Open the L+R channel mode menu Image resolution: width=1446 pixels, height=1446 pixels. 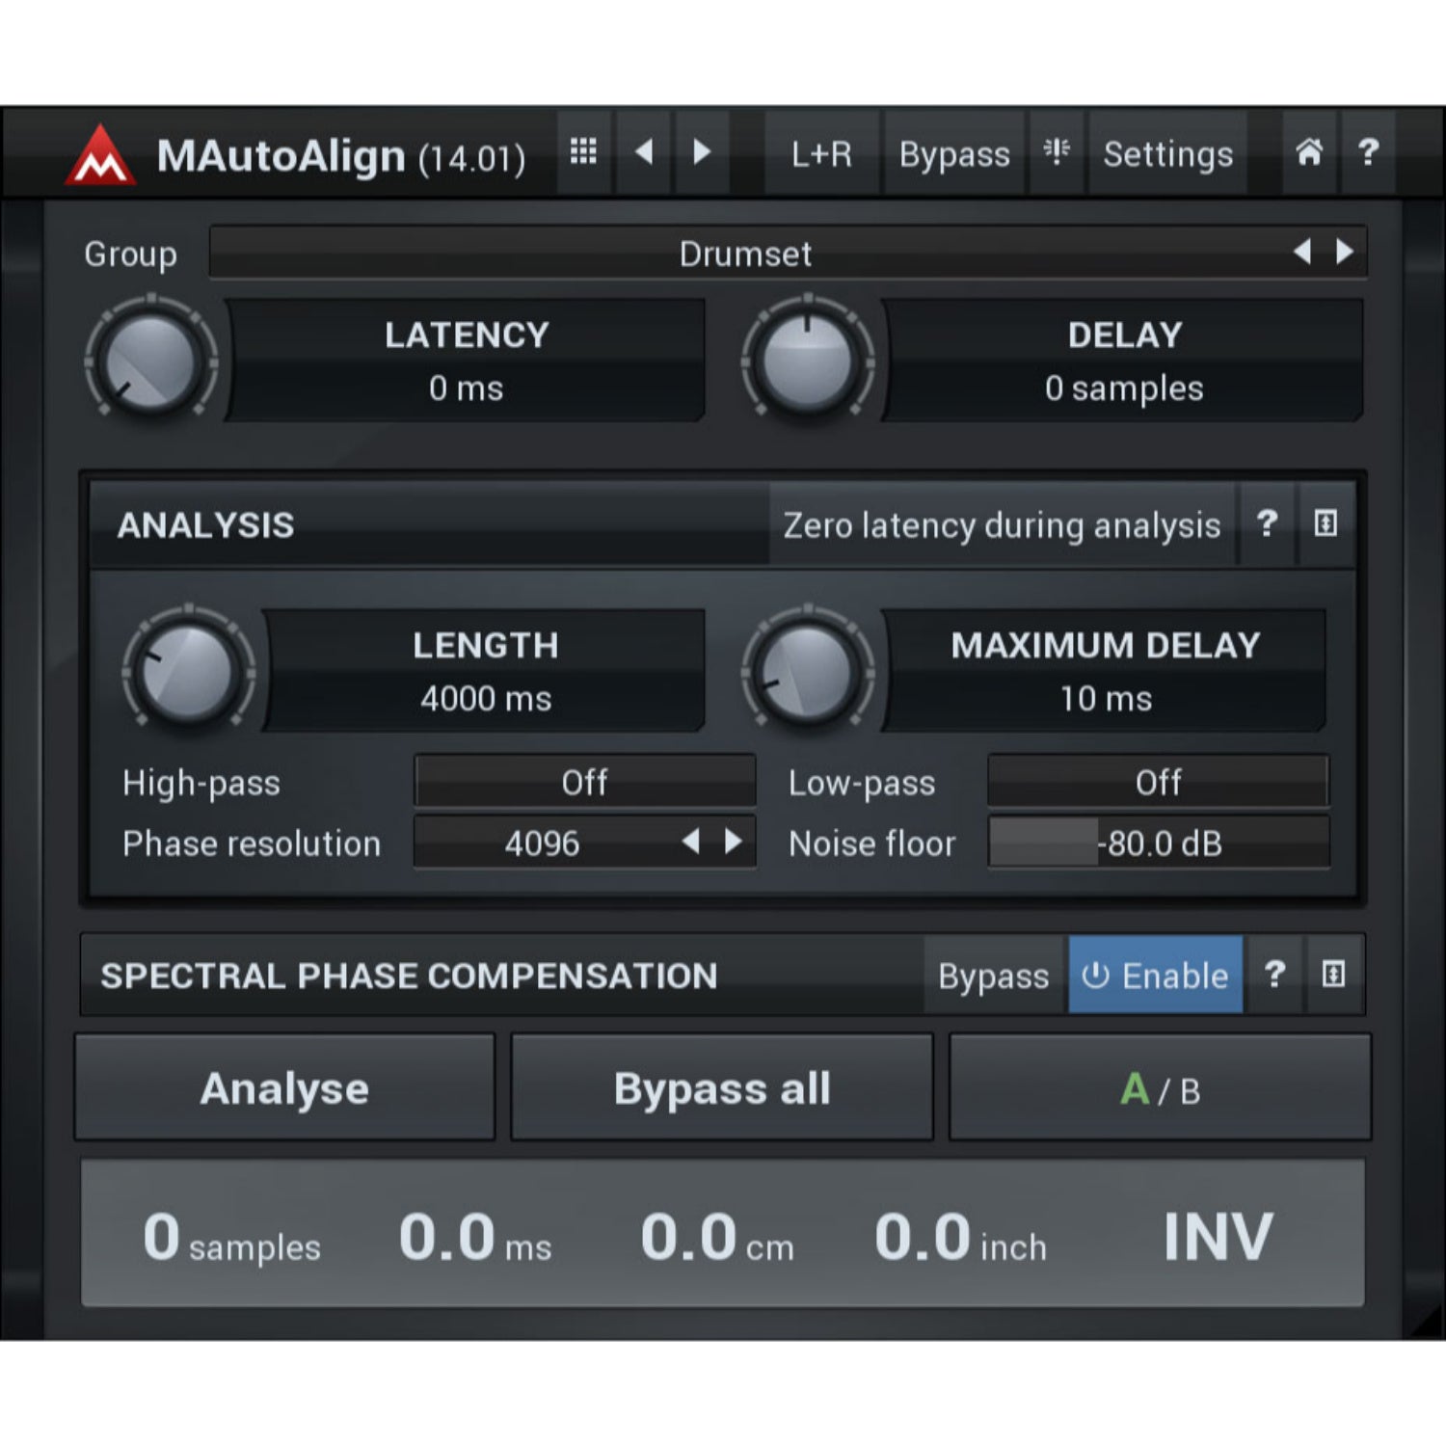coord(821,154)
